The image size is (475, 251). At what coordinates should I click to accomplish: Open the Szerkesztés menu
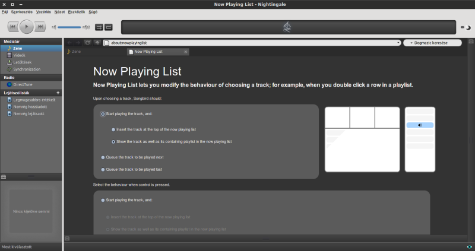coord(22,12)
